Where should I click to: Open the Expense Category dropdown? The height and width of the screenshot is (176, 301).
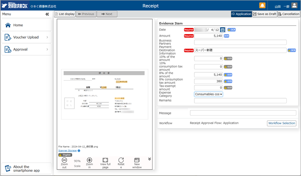(208, 94)
